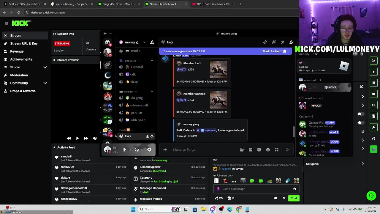Screen dimensions: 380x214
Task: Open the Kick hamburger menu
Action: point(6,23)
